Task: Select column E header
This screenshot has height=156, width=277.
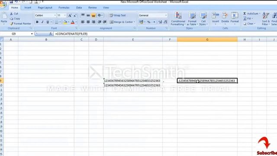Action: (133, 39)
